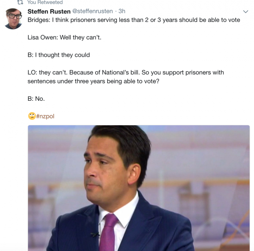The height and width of the screenshot is (251, 254).
Task: Click the eye-roll emoji before #nzpol
Action: pos(32,116)
